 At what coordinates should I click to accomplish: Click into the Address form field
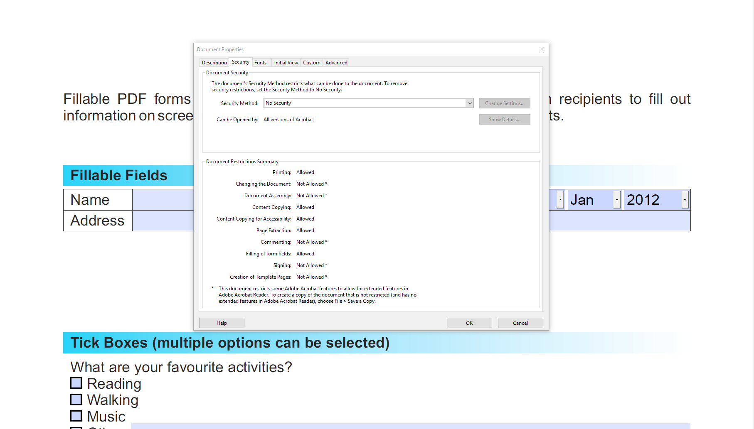163,221
